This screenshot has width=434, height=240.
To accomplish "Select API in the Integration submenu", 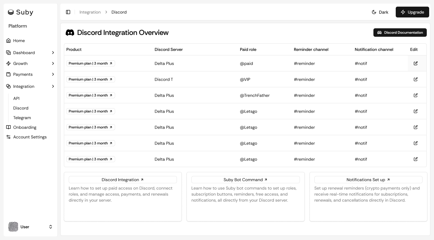I will tap(16, 98).
